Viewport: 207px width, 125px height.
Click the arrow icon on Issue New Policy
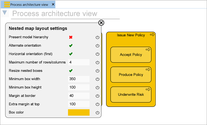click(x=152, y=35)
